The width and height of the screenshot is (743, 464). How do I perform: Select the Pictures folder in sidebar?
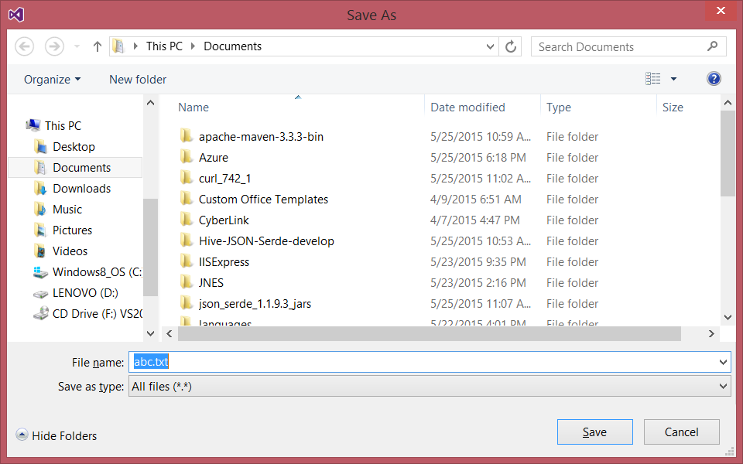(73, 230)
